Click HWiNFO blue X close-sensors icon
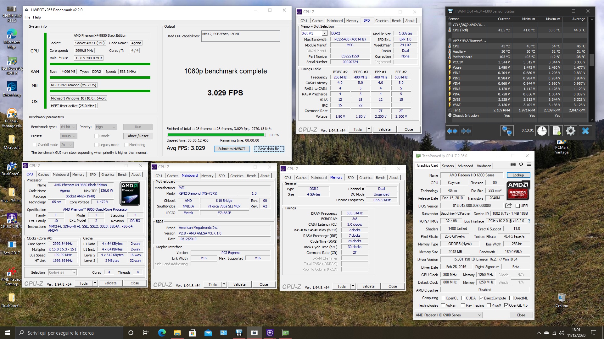 coord(585,131)
